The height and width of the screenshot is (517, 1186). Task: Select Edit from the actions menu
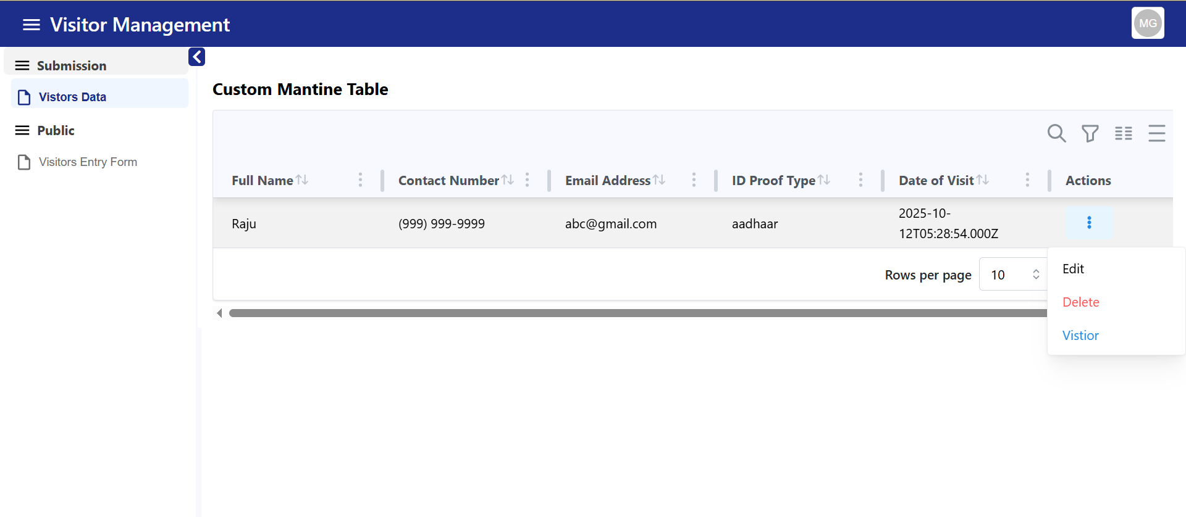[x=1073, y=269]
